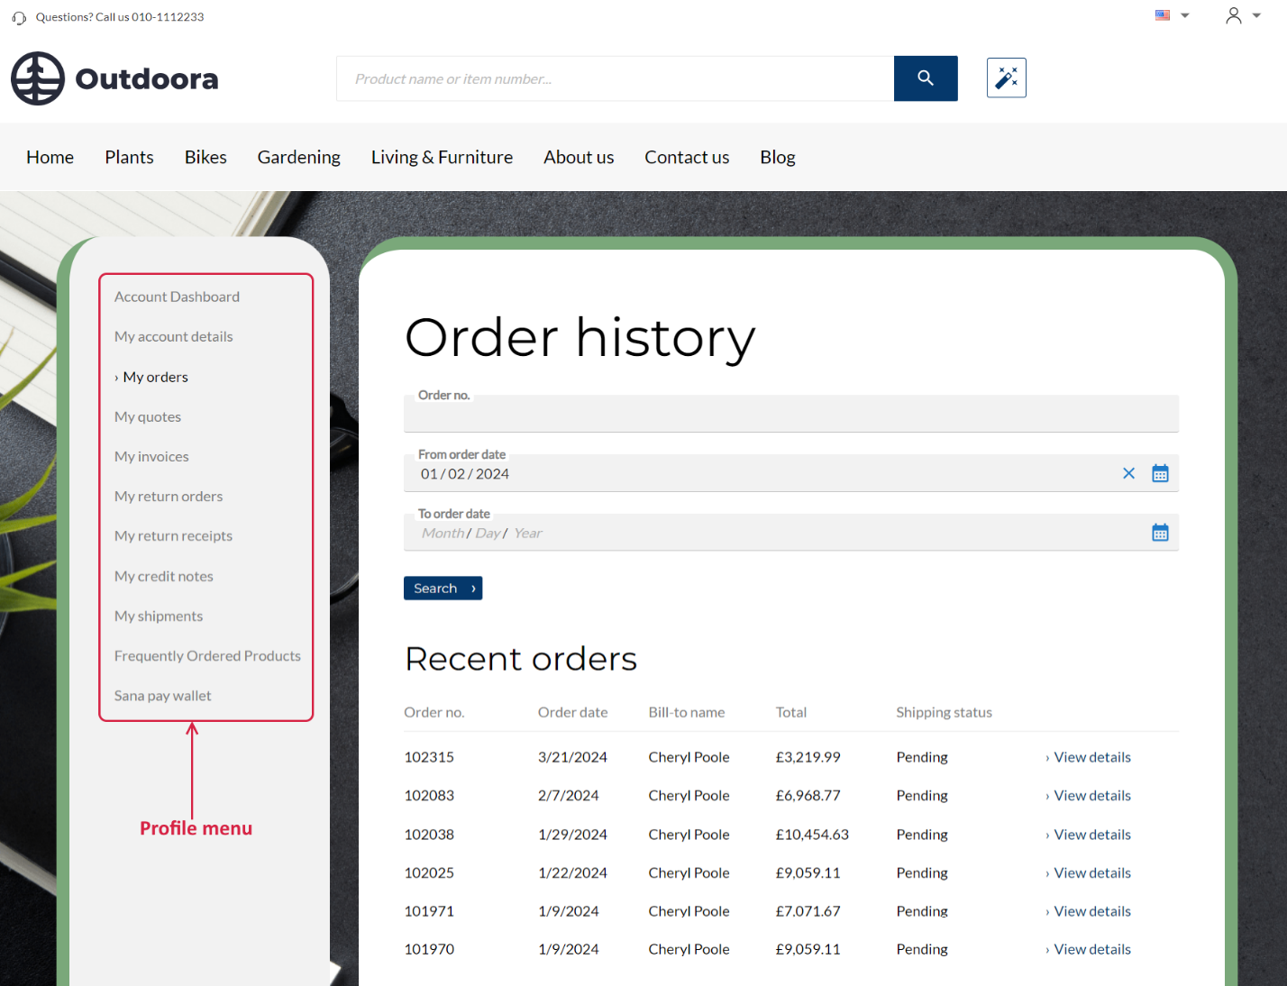Viewport: 1287px width, 986px height.
Task: Open the user account menu
Action: tap(1242, 15)
